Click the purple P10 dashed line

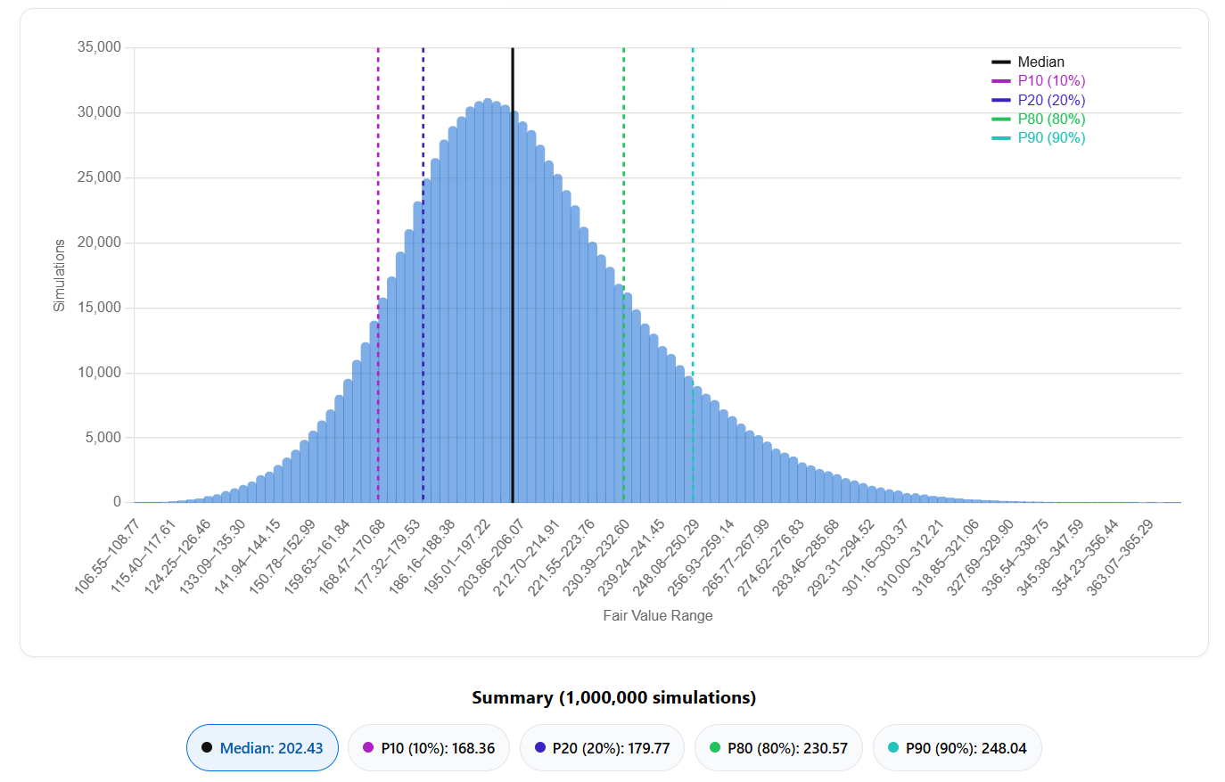pyautogui.click(x=378, y=275)
